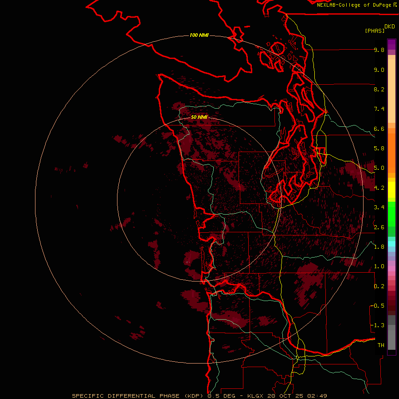Click the 50 NMI range ring label

(x=199, y=117)
